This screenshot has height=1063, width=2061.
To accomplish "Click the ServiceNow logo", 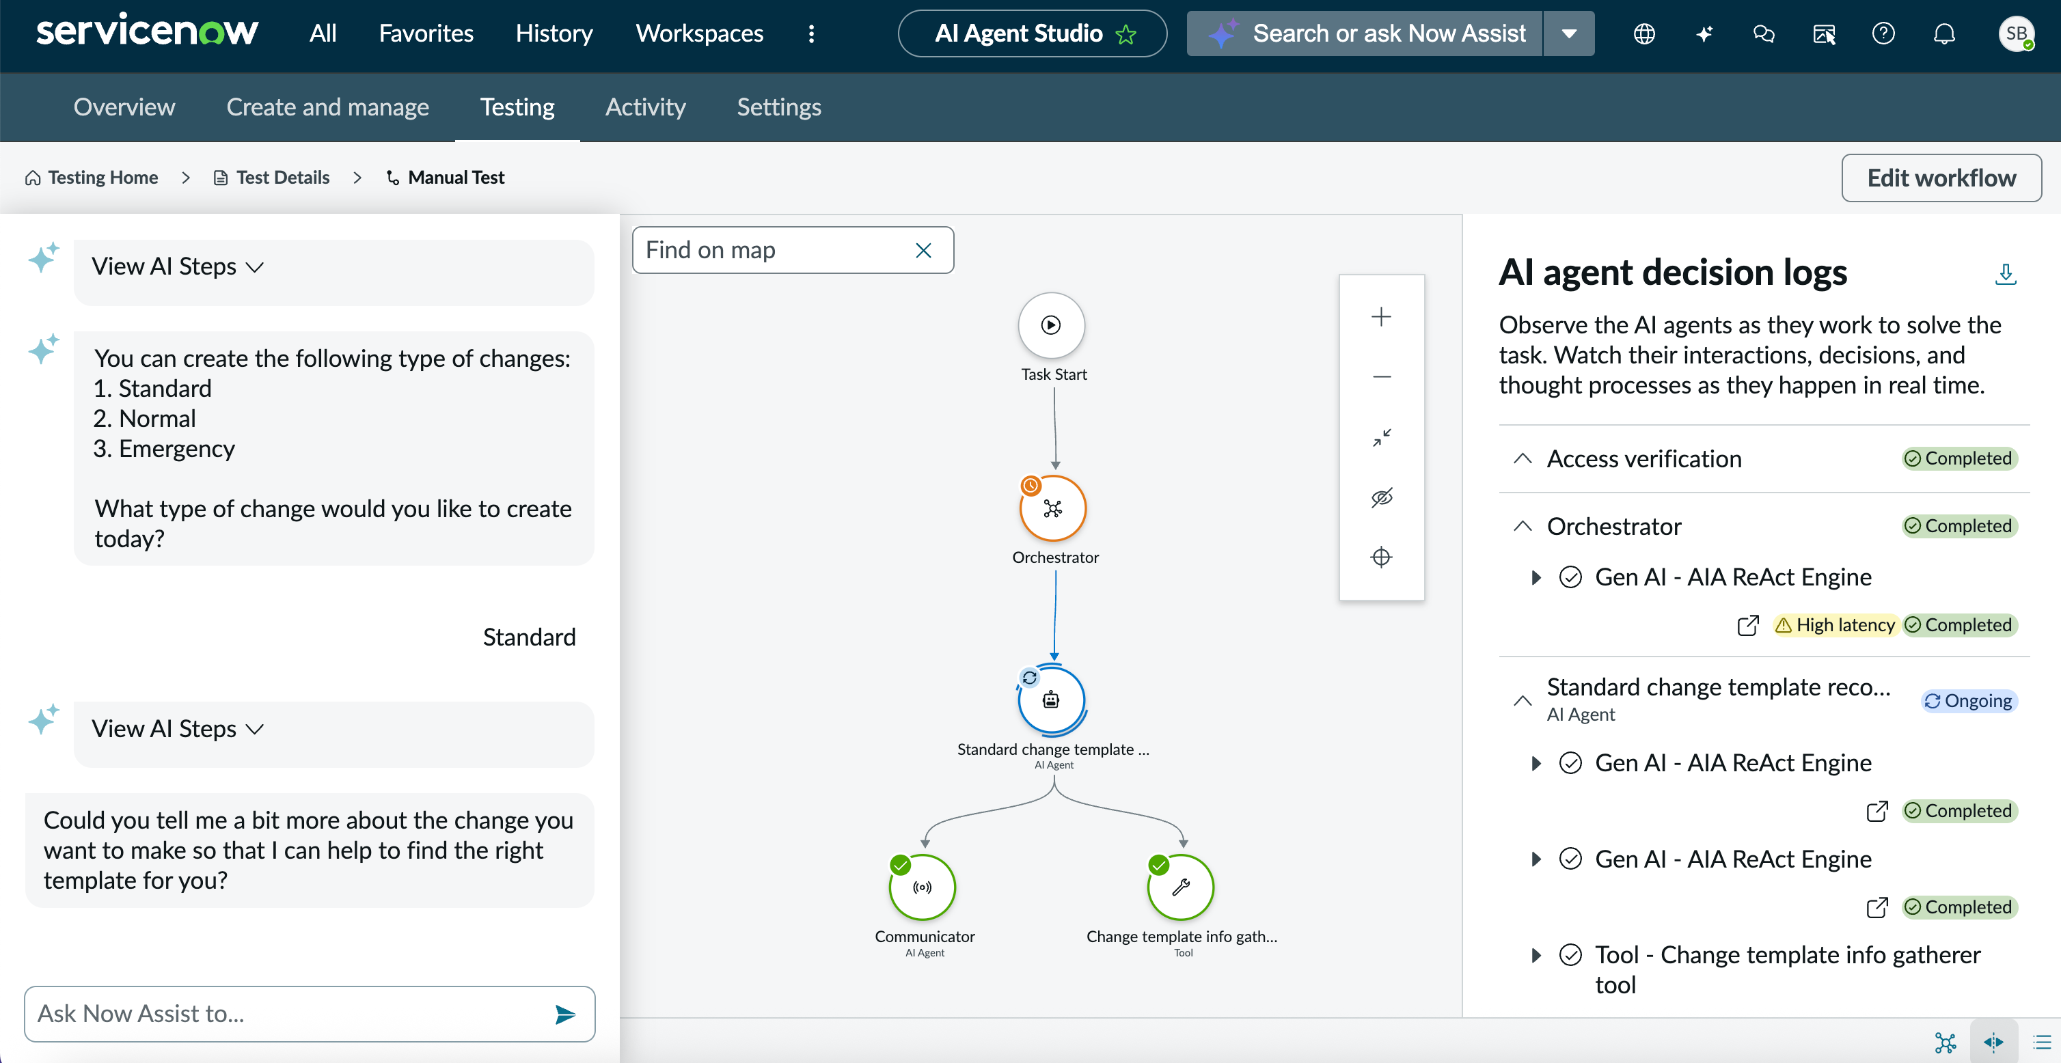I will click(x=147, y=31).
